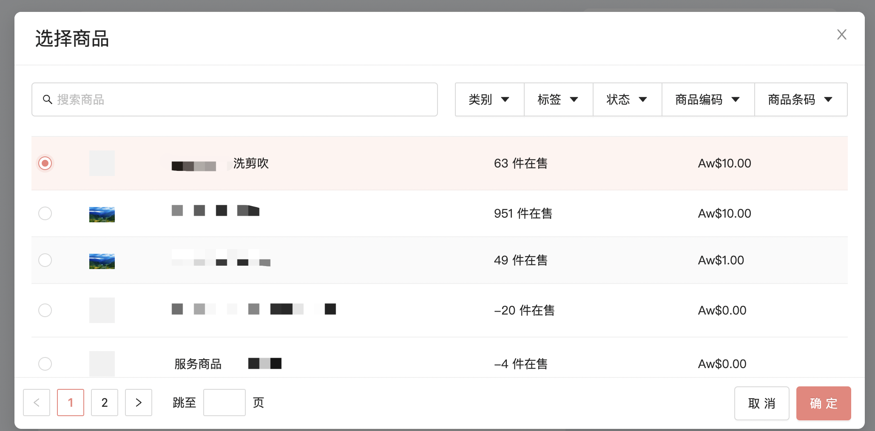Close the 选择商品 dialog with the X icon
The height and width of the screenshot is (431, 875).
tap(841, 34)
